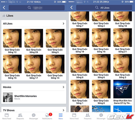Open the All Likes heading
The height and width of the screenshot is (120, 135).
click(x=8, y=24)
